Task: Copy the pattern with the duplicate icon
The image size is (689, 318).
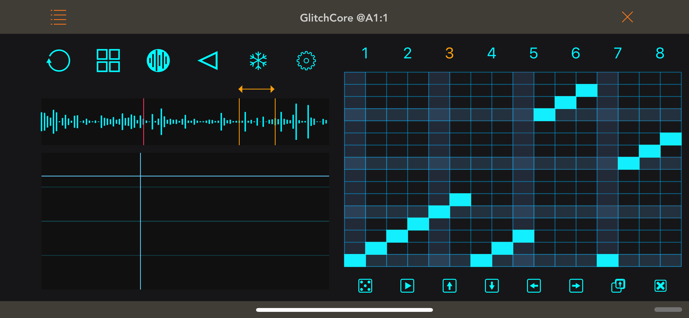Action: pyautogui.click(x=618, y=286)
